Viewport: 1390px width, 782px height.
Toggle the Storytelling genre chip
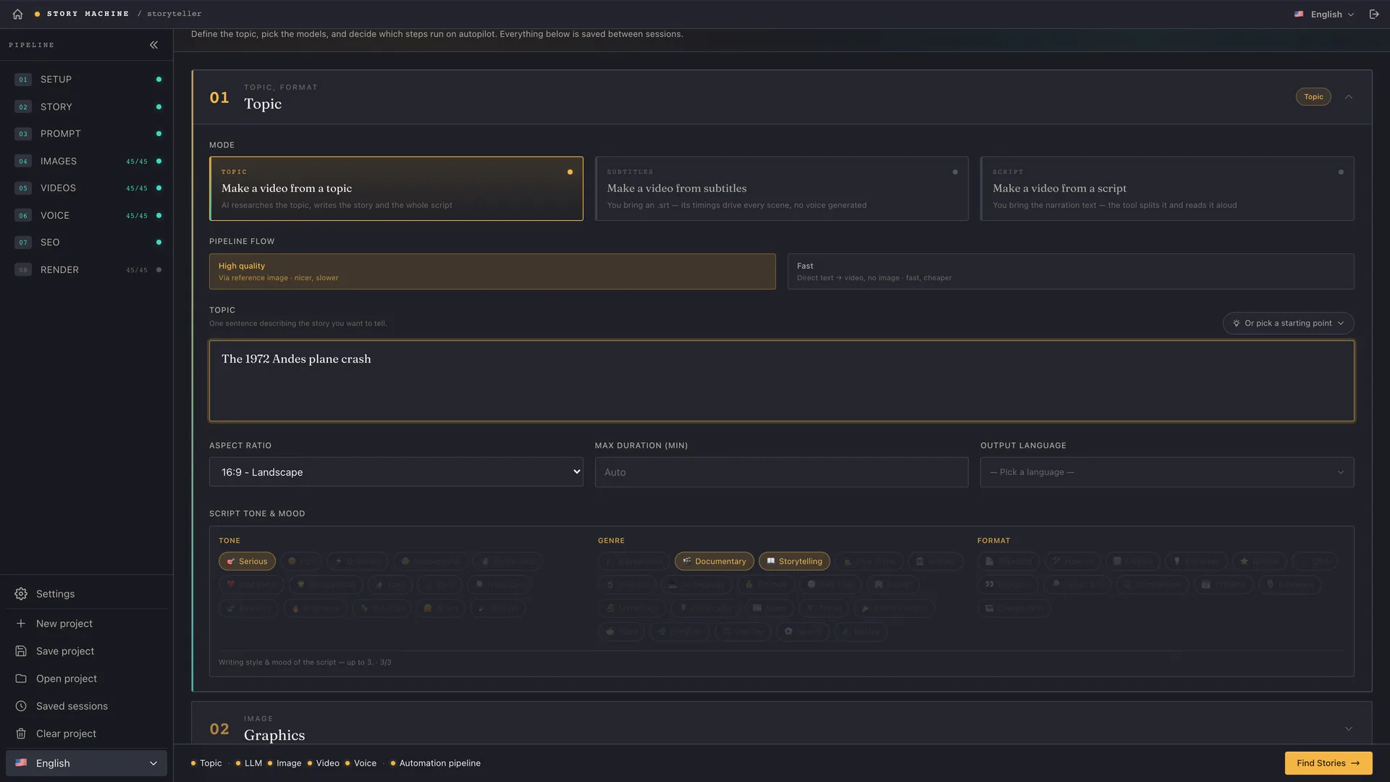click(794, 561)
